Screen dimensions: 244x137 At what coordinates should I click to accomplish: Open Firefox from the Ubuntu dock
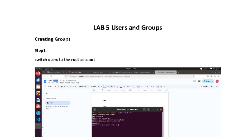[x=38, y=73]
